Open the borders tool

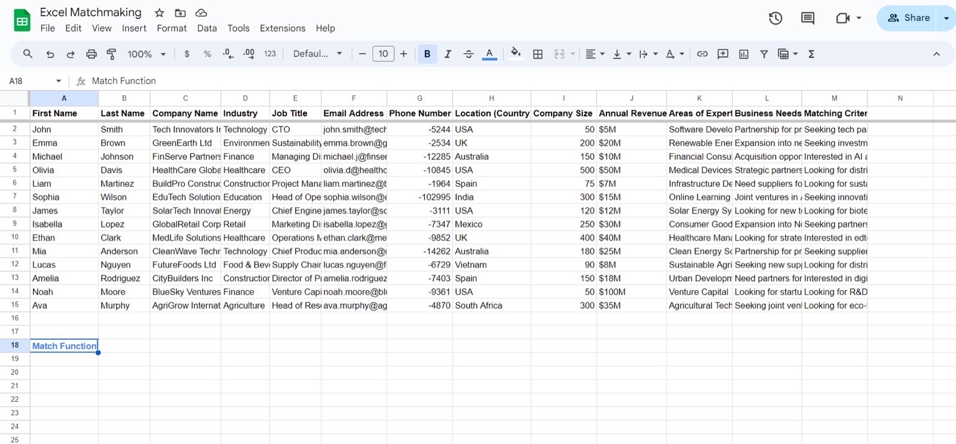pyautogui.click(x=538, y=54)
